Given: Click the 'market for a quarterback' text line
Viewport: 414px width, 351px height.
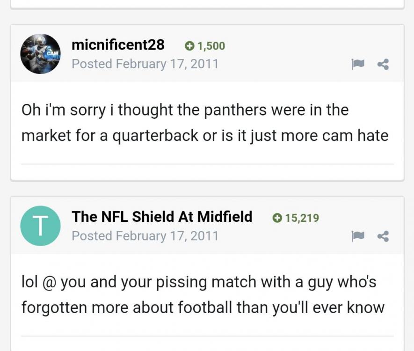Looking at the screenshot, I should click(x=205, y=136).
